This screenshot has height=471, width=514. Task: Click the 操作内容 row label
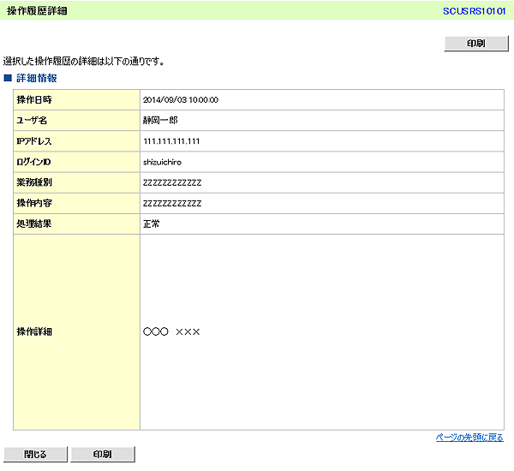coord(34,203)
